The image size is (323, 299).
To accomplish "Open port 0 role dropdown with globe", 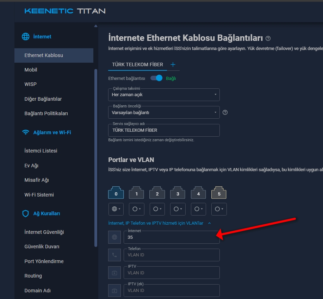I will click(x=116, y=209).
